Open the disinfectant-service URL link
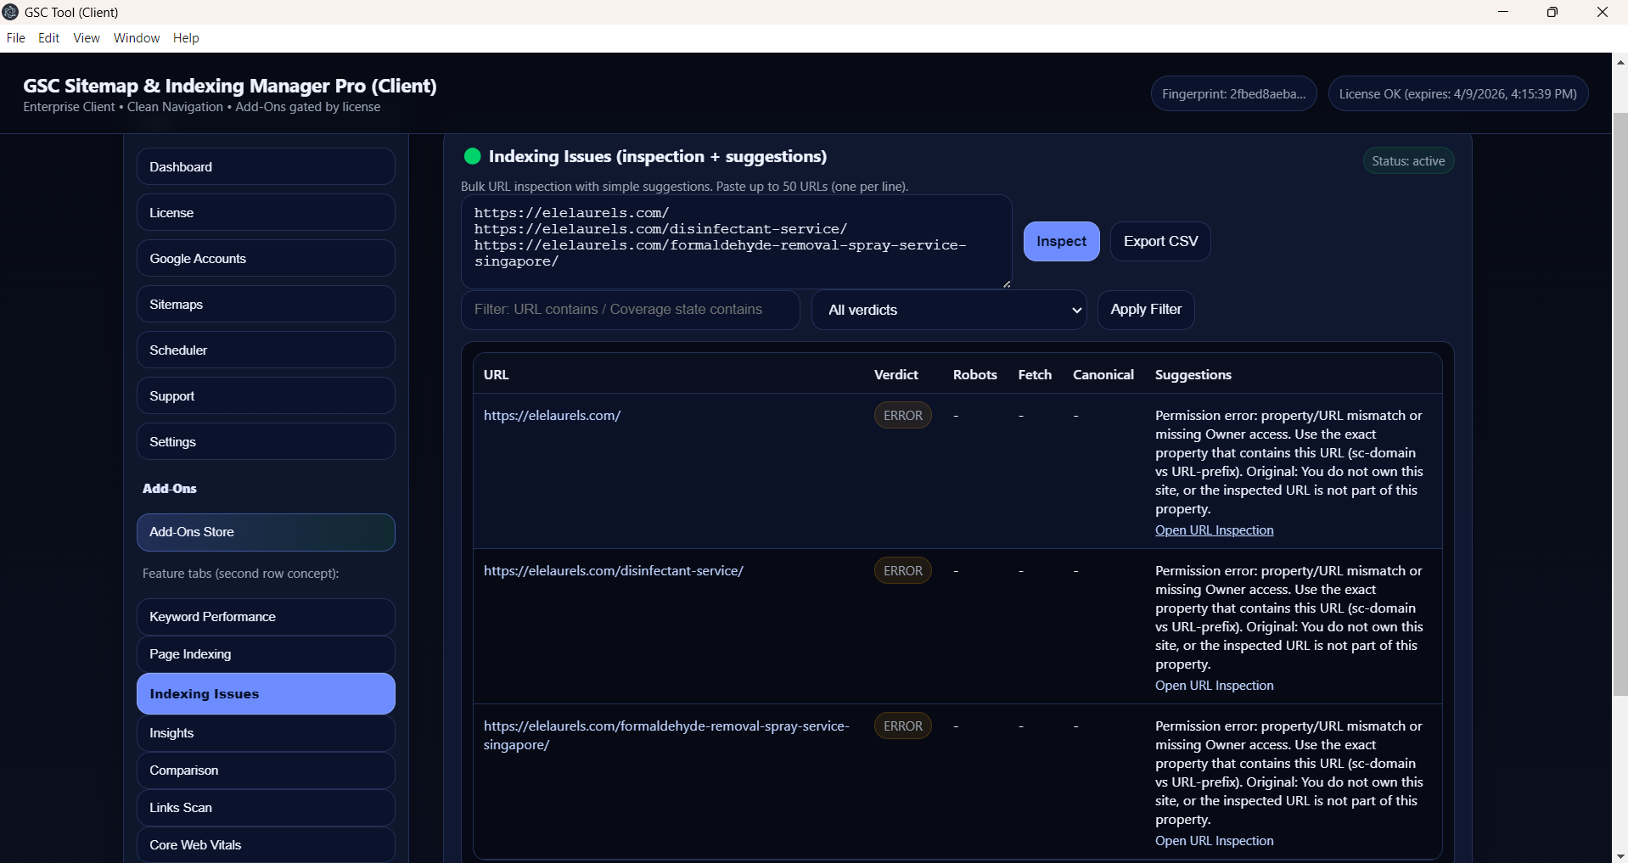Viewport: 1628px width, 863px height. click(x=613, y=571)
